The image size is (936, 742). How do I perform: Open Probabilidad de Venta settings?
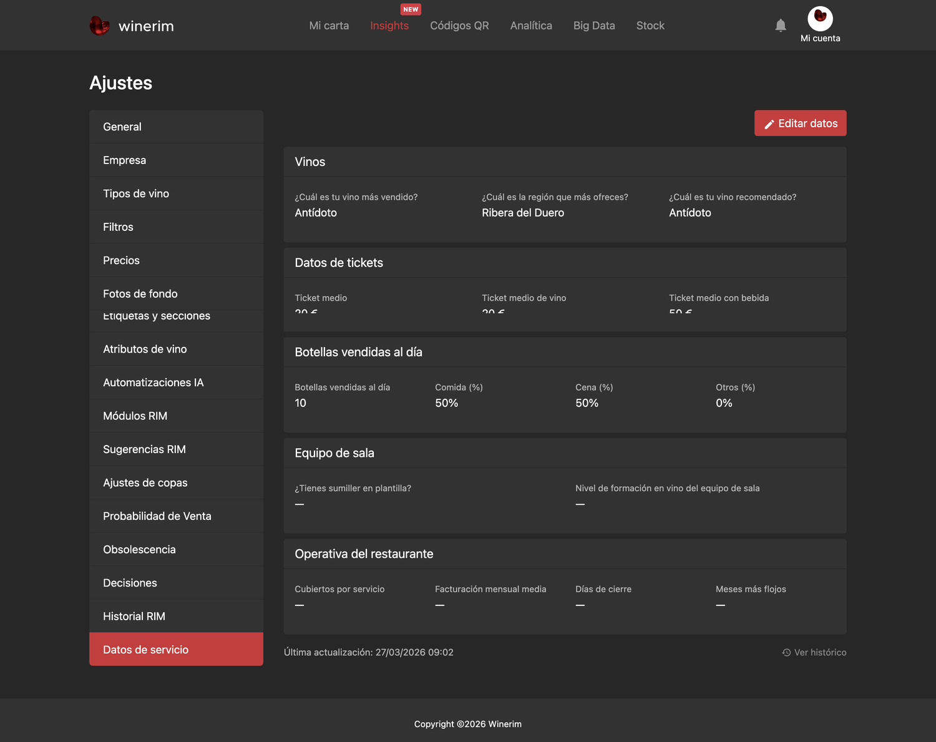pos(176,516)
